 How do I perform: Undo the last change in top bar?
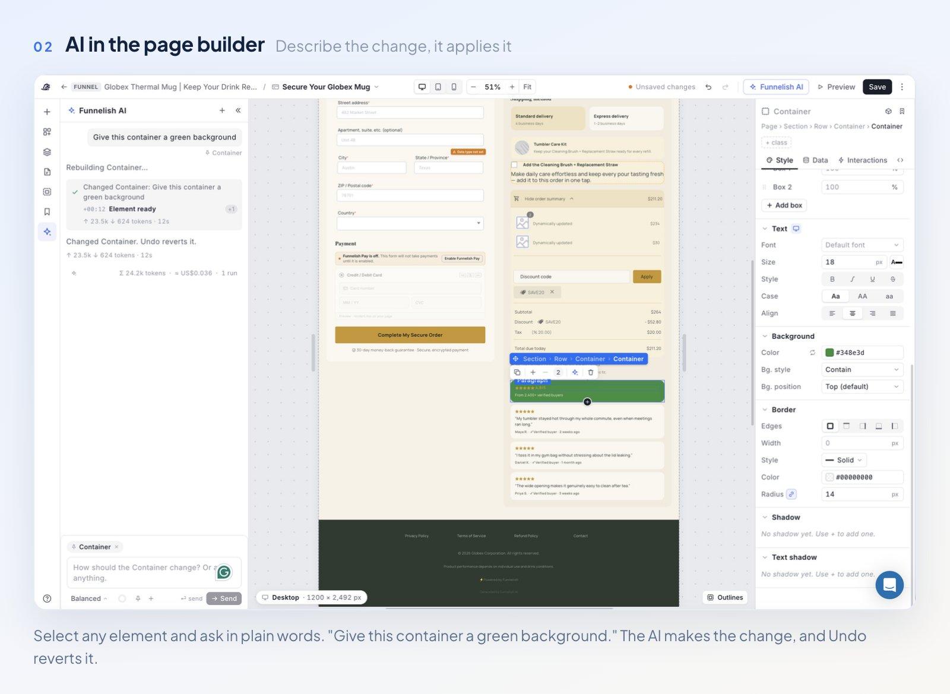click(x=708, y=87)
